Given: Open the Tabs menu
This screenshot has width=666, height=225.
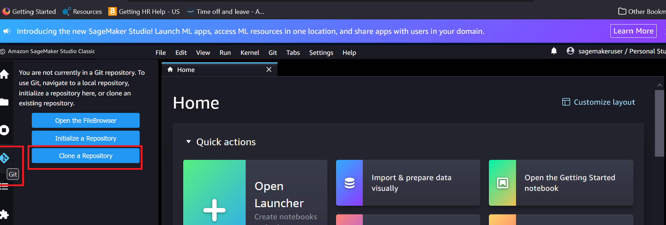Looking at the screenshot, I should pos(293,53).
